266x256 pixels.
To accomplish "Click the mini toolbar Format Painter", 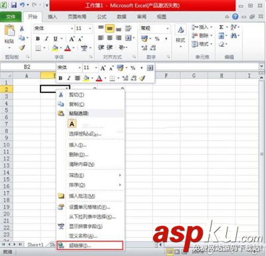I will [142, 78].
